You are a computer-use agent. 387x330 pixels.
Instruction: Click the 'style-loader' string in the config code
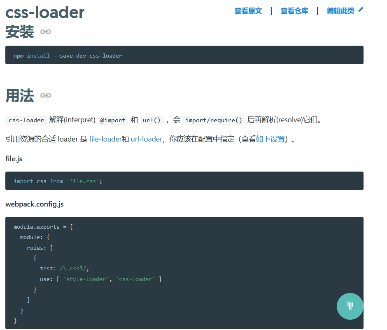click(x=86, y=279)
